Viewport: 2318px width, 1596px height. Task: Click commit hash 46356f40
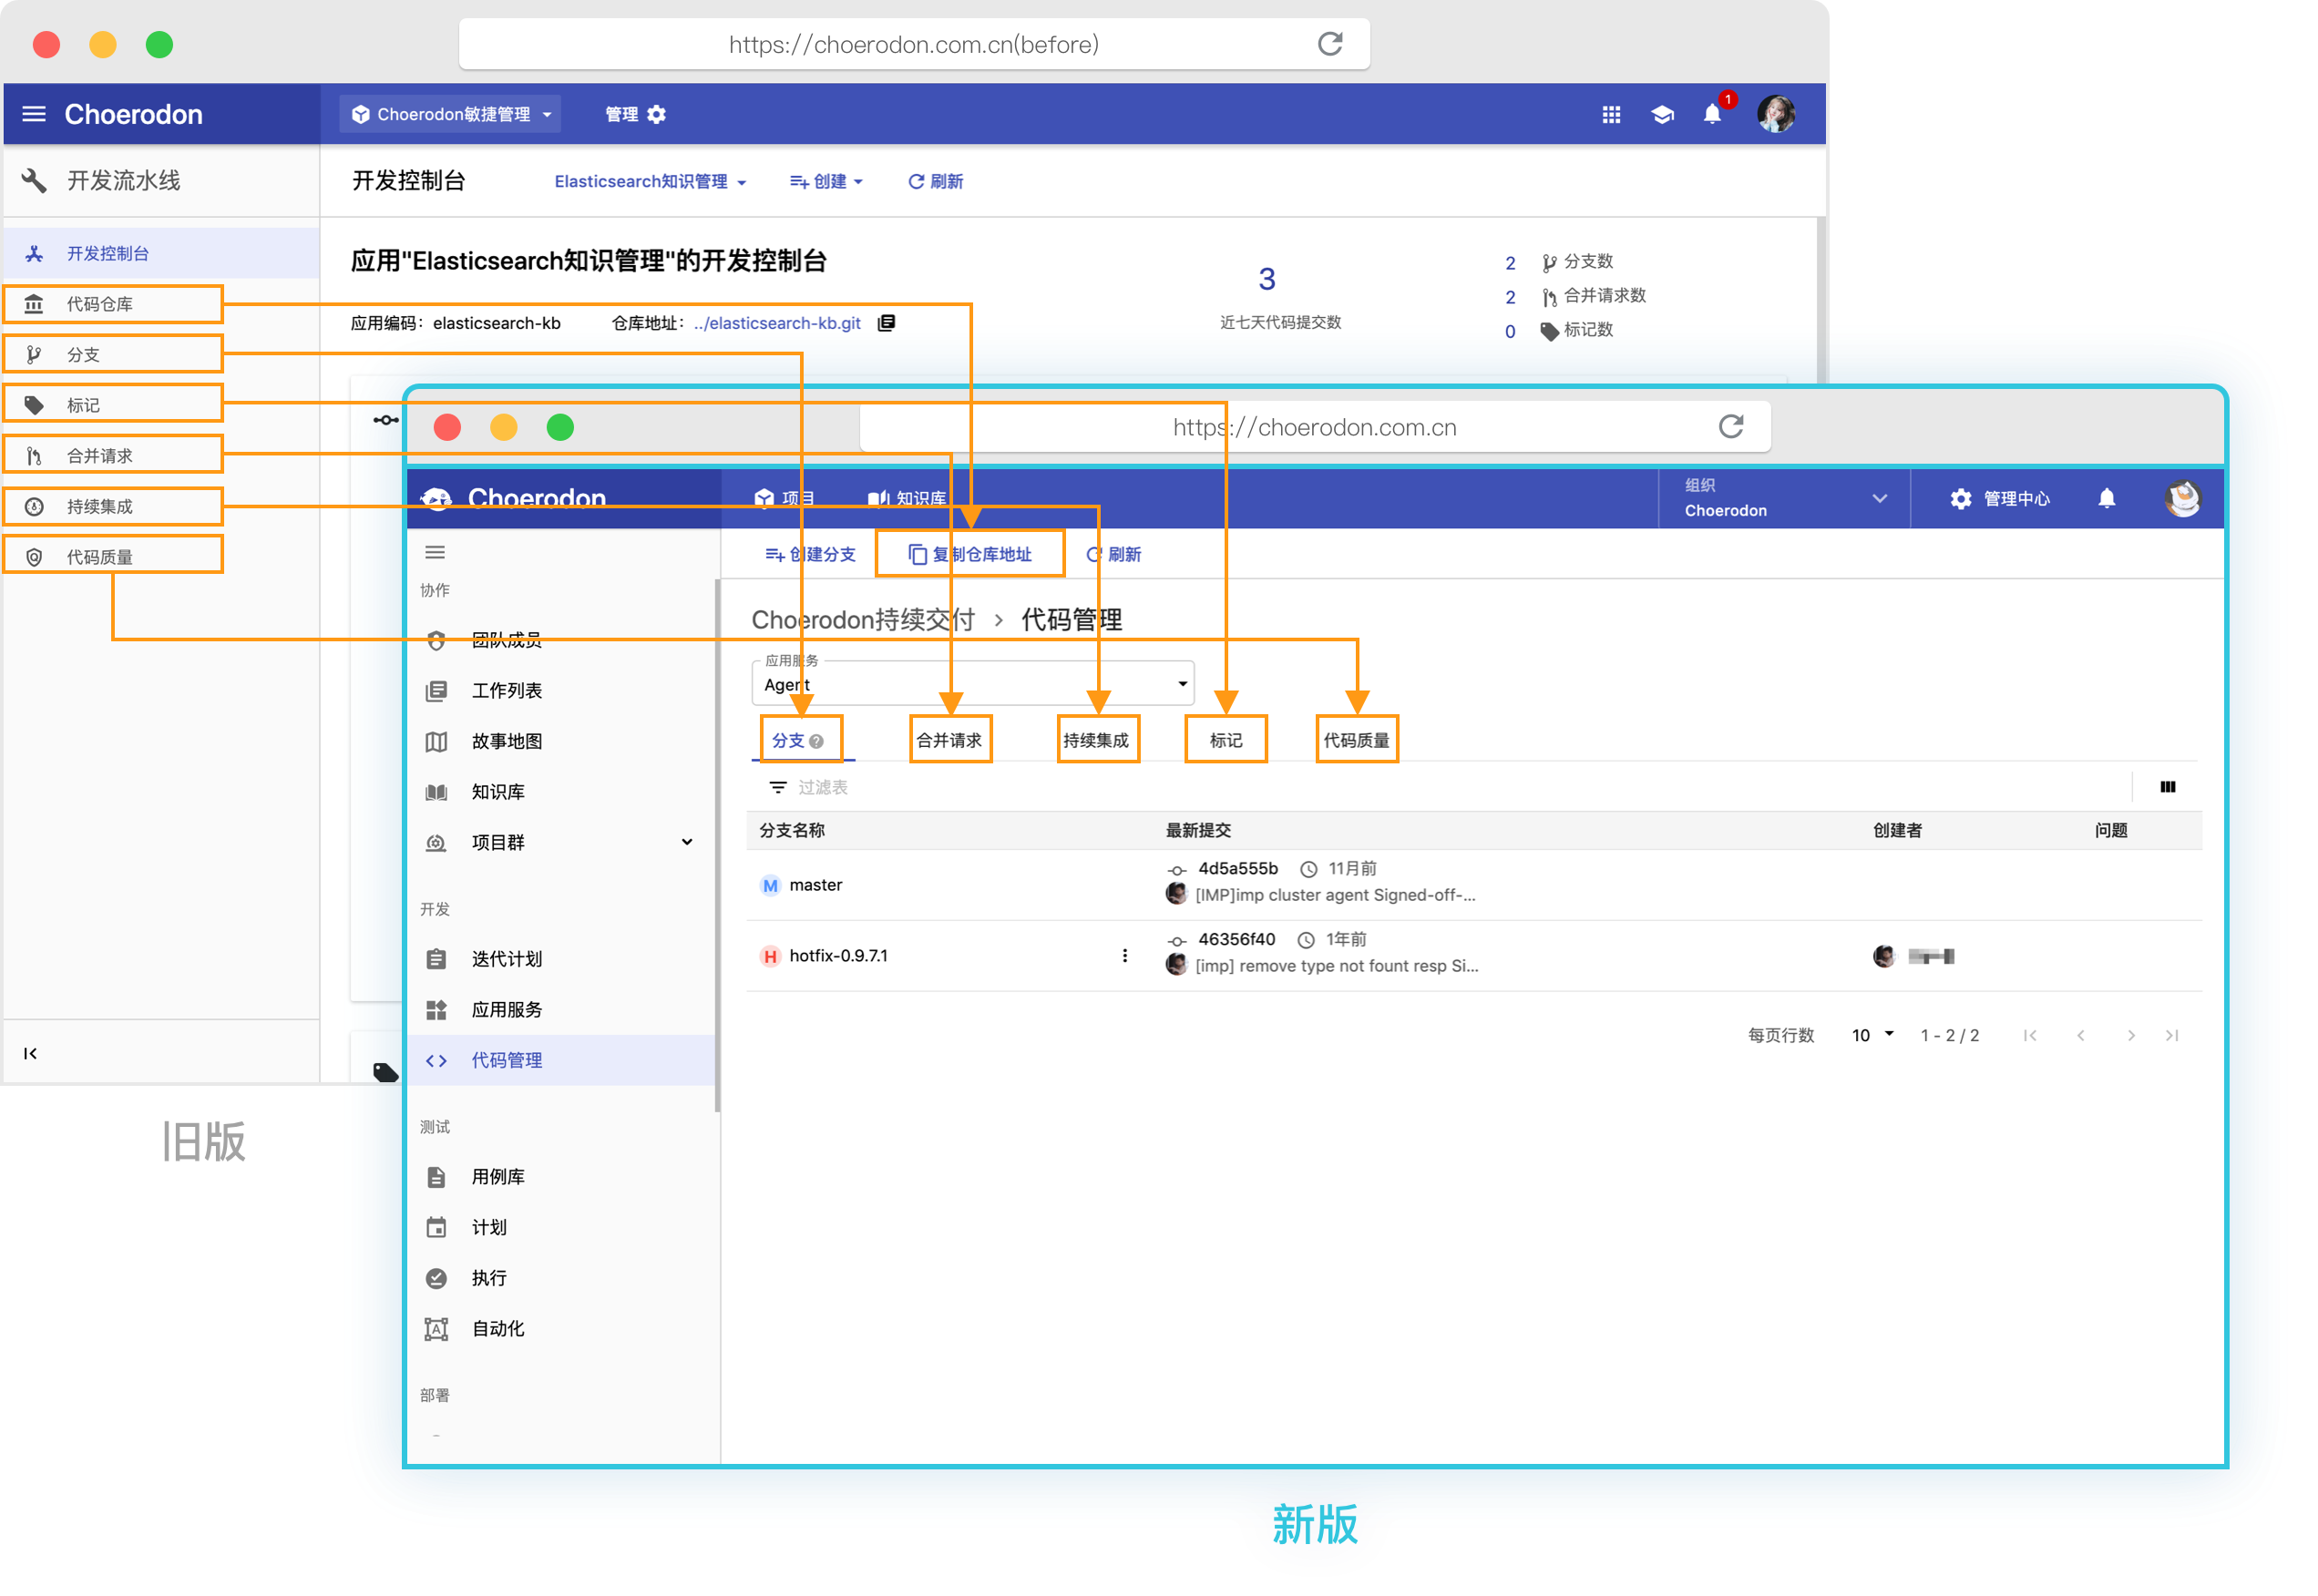1236,939
